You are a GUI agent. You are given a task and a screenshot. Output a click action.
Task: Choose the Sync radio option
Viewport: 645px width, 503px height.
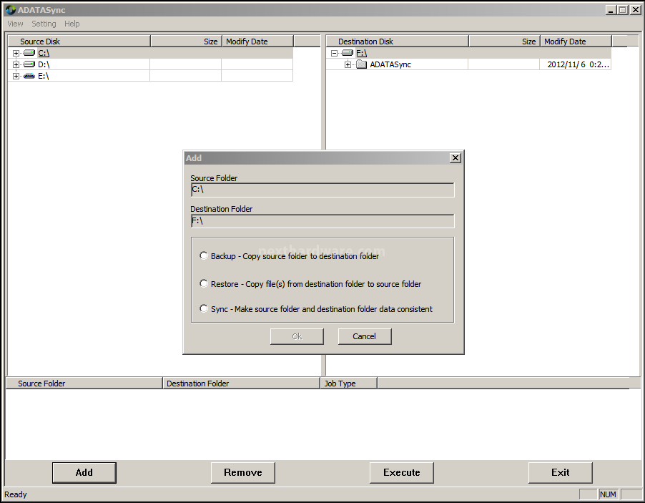click(x=204, y=308)
